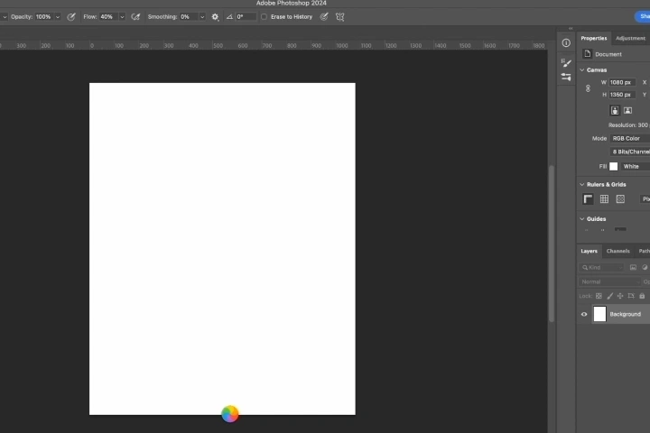
Task: Switch to the Paths tab
Action: coord(644,251)
